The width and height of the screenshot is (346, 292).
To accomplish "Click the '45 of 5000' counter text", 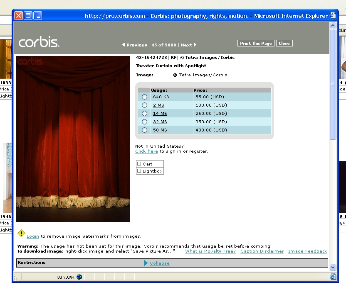I will 164,45.
